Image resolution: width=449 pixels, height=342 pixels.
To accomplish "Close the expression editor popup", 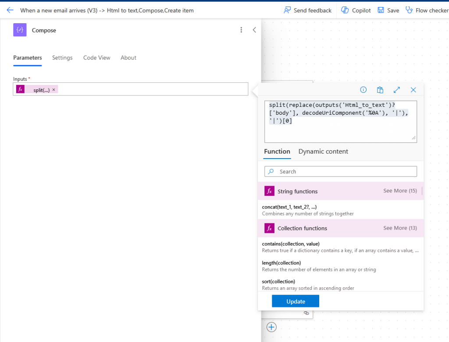I will point(413,90).
